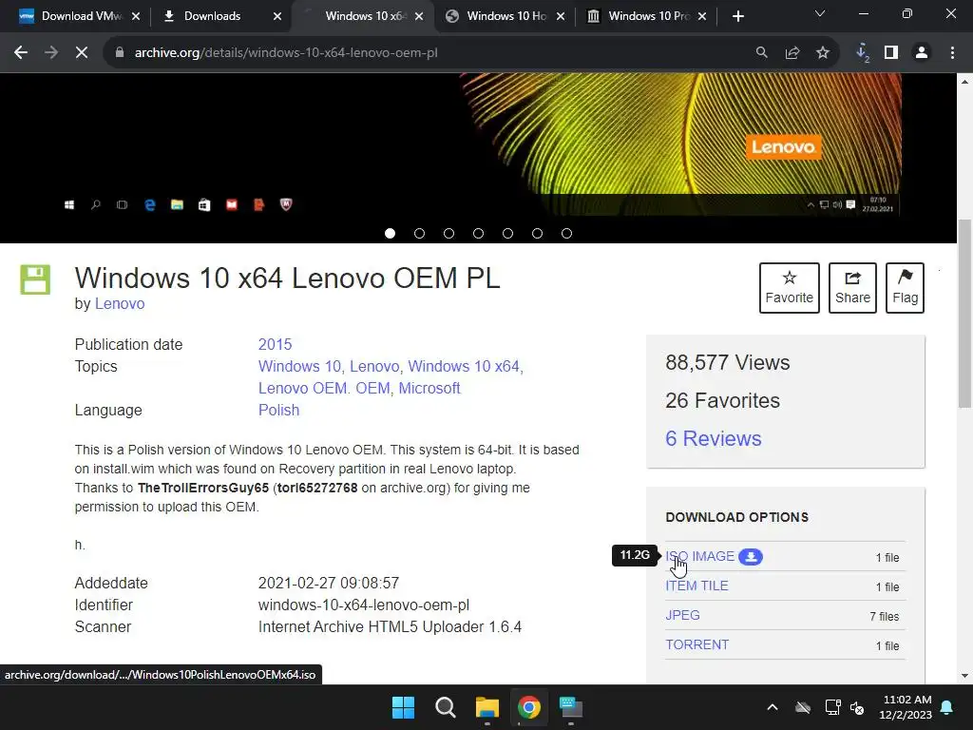The height and width of the screenshot is (730, 973).
Task: Select third carousel slide dot
Action: [x=448, y=234]
